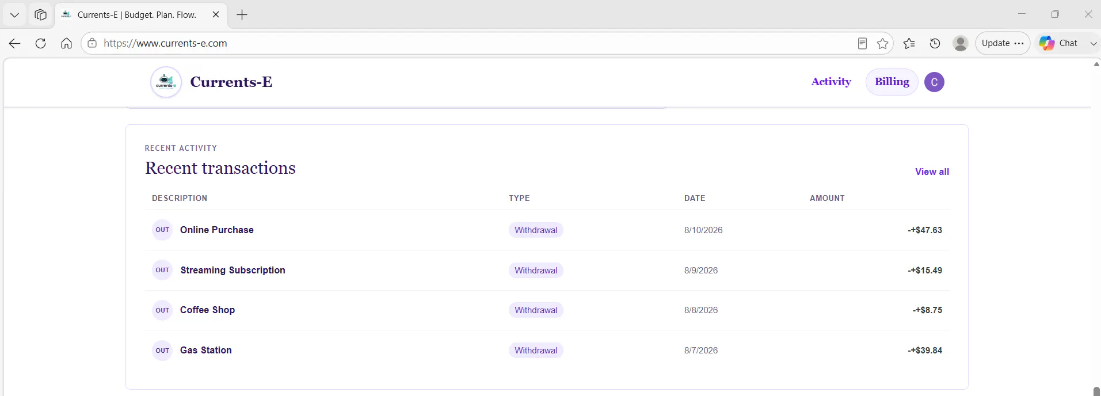Open a new browser tab
This screenshot has height=396, width=1101.
(242, 15)
